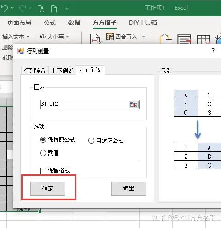Open print preview icon in quick access toolbar
The width and height of the screenshot is (221, 228).
(x=41, y=8)
